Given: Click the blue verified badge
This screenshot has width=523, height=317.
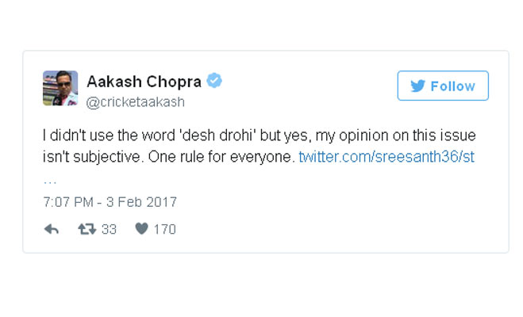Looking at the screenshot, I should point(214,82).
